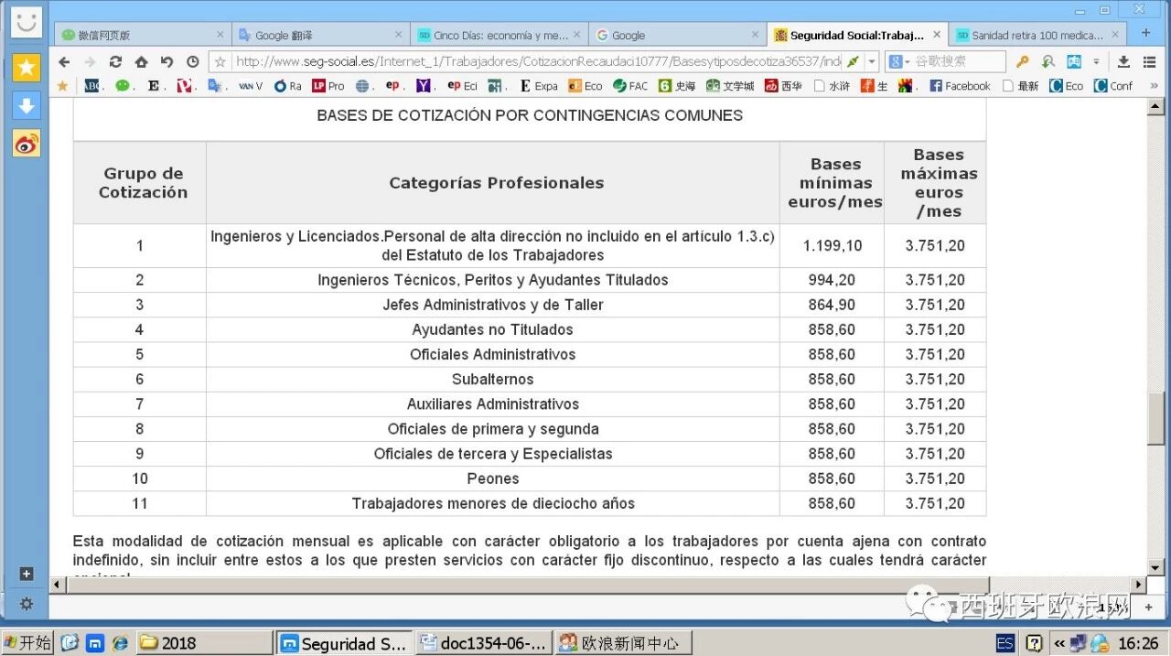Image resolution: width=1171 pixels, height=656 pixels.
Task: Switch to the Sanidad retira 100 medica tab
Action: pyautogui.click(x=1038, y=35)
